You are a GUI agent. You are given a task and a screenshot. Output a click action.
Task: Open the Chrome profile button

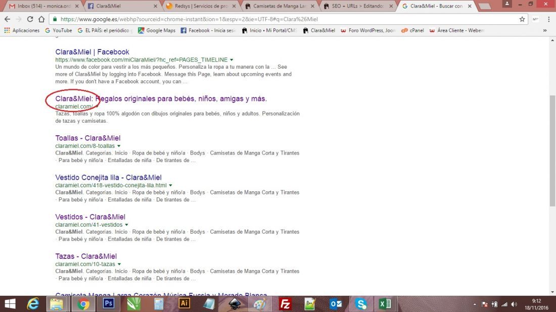pos(507,4)
